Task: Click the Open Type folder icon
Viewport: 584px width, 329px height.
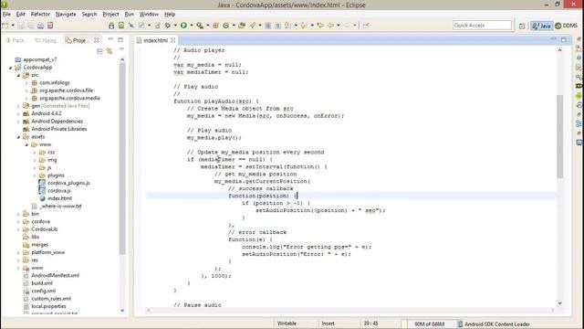Action: [242, 26]
